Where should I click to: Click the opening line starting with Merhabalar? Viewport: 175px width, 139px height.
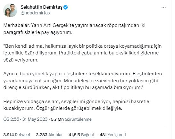(74, 29)
